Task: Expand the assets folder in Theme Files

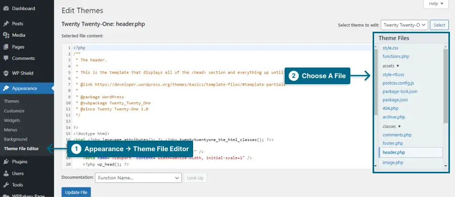Action: (391, 66)
